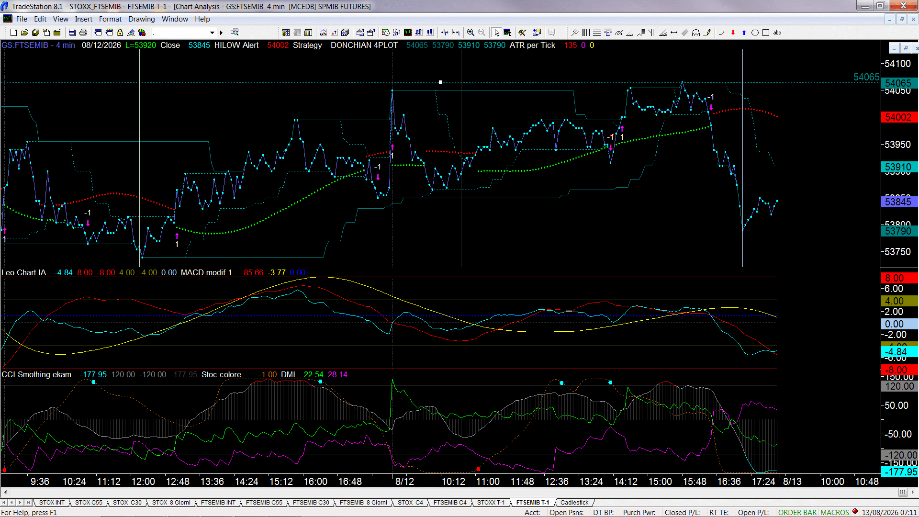The image size is (919, 517).
Task: Click the hammer strategy tools icon
Action: pyautogui.click(x=522, y=33)
